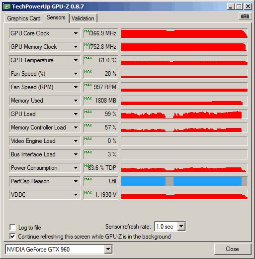Image resolution: width=255 pixels, height=259 pixels.
Task: Click the 63.6 % TDP power value
Action: pos(101,168)
